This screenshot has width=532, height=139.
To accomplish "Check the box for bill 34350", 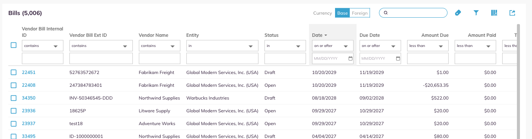I will tap(14, 98).
